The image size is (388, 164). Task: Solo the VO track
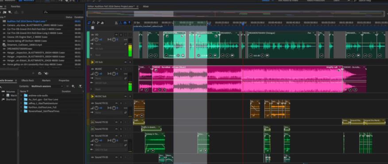[121, 35]
